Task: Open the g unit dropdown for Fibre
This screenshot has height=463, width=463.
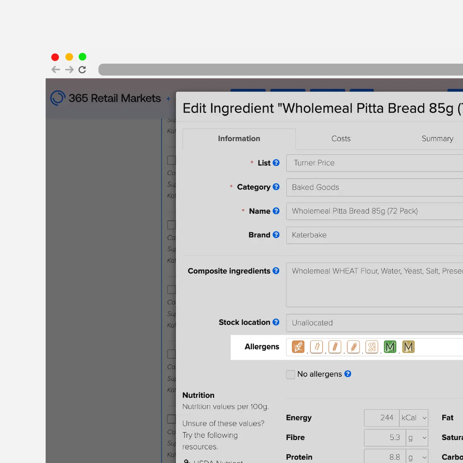Action: [417, 438]
